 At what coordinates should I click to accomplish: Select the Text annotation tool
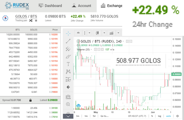(68, 64)
